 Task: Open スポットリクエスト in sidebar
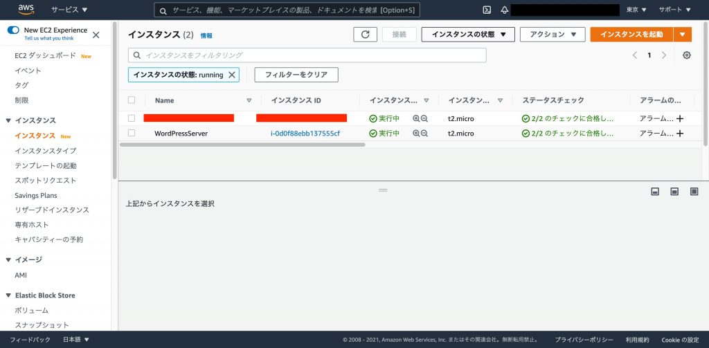45,181
